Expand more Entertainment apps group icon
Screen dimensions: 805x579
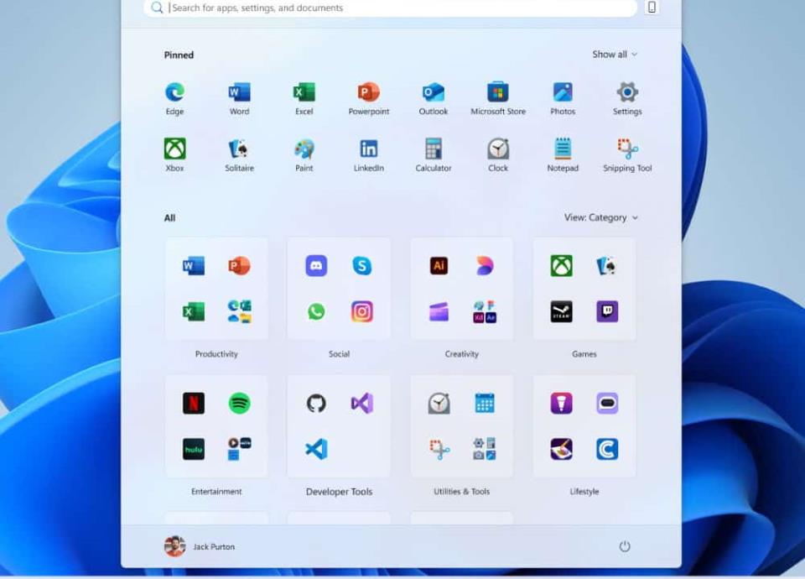[239, 449]
